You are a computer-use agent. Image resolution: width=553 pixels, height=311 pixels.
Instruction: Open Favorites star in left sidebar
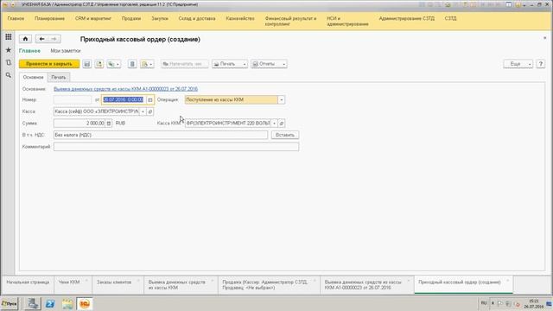9,50
